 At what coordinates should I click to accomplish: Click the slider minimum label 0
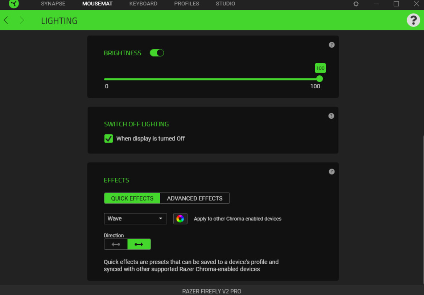pos(107,87)
